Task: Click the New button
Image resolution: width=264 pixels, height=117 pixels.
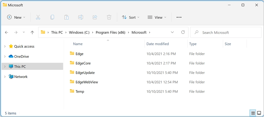Action: (x=16, y=17)
